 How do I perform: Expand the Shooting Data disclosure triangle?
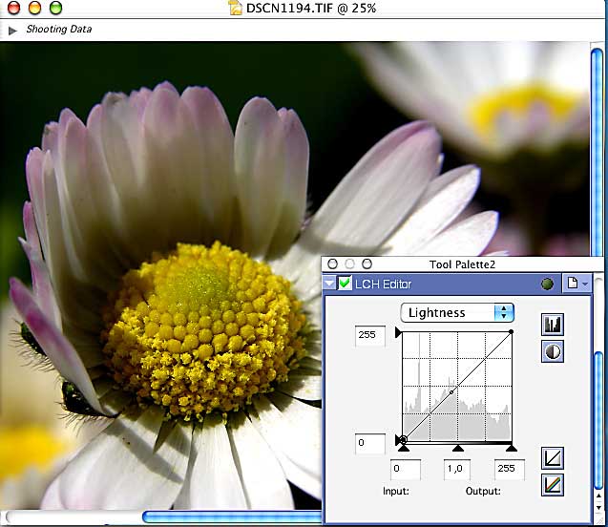point(12,31)
